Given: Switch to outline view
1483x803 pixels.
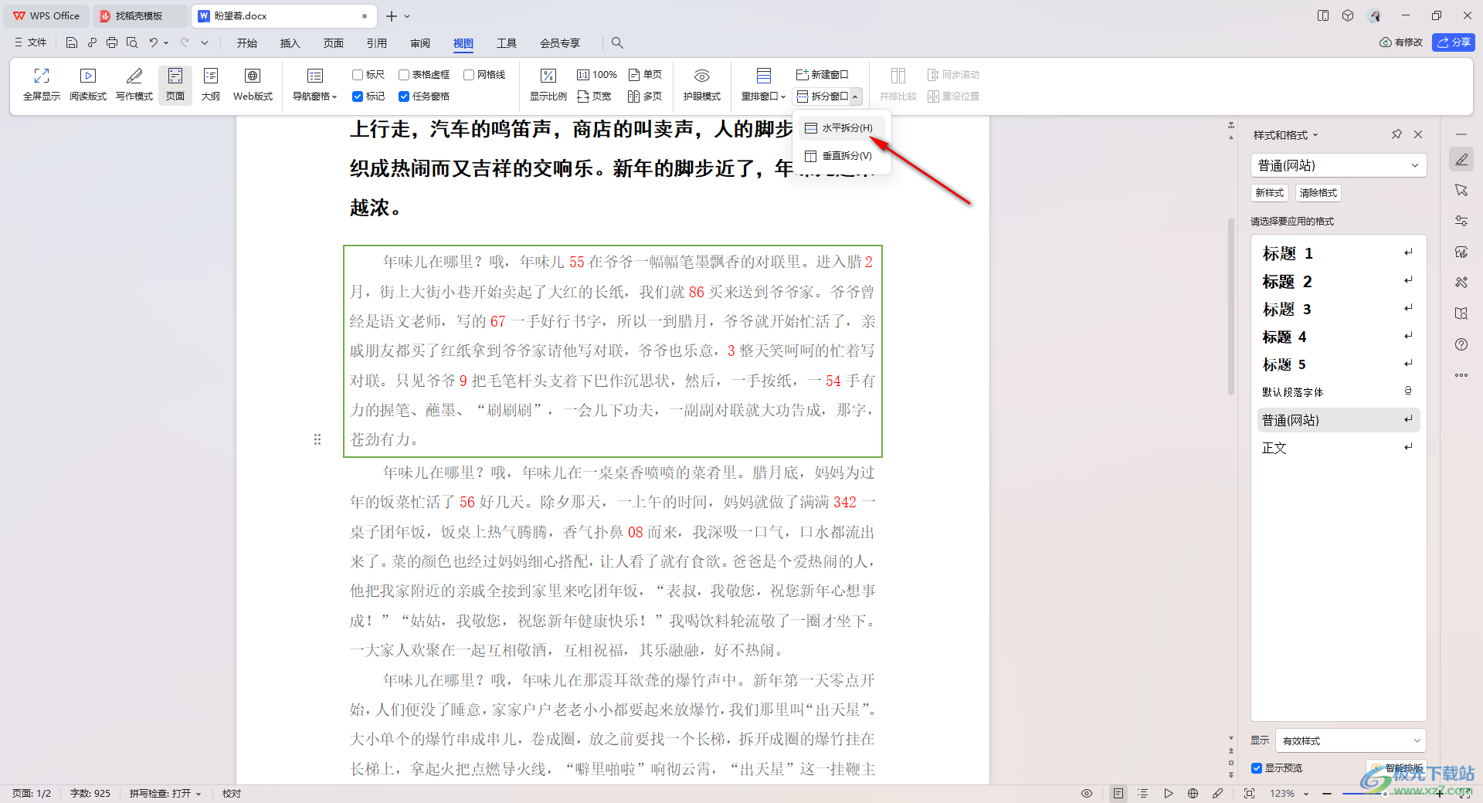Looking at the screenshot, I should (x=211, y=84).
